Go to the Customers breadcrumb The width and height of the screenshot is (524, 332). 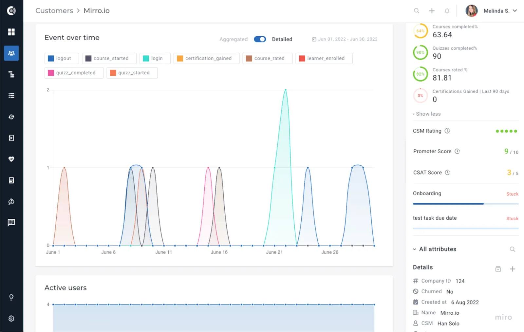(x=54, y=10)
